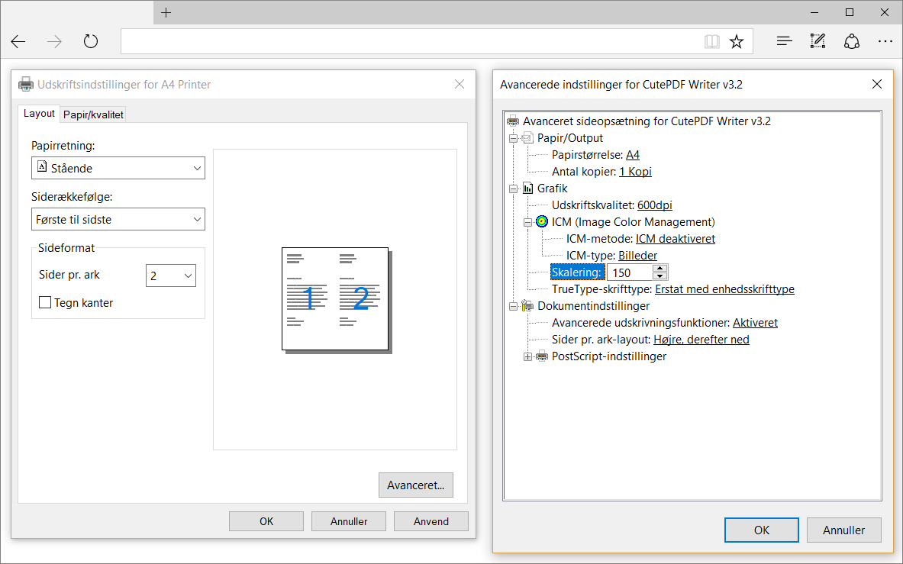Click Annuller in Udskriftsindstillinger dialog
The width and height of the screenshot is (903, 564).
coord(348,521)
